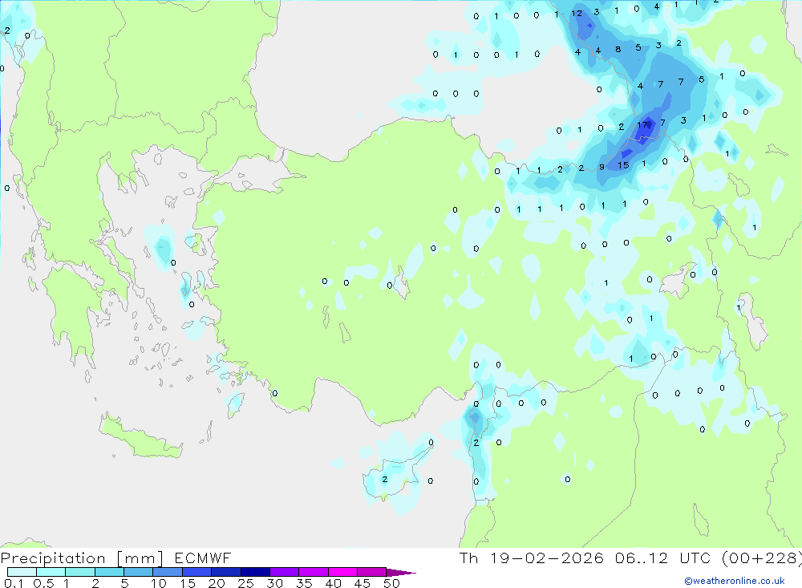Click the (00+228) forecast offset text
The height and width of the screenshot is (588, 802).
pyautogui.click(x=762, y=558)
